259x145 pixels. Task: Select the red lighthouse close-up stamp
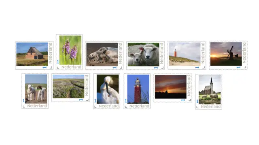[x=137, y=91]
